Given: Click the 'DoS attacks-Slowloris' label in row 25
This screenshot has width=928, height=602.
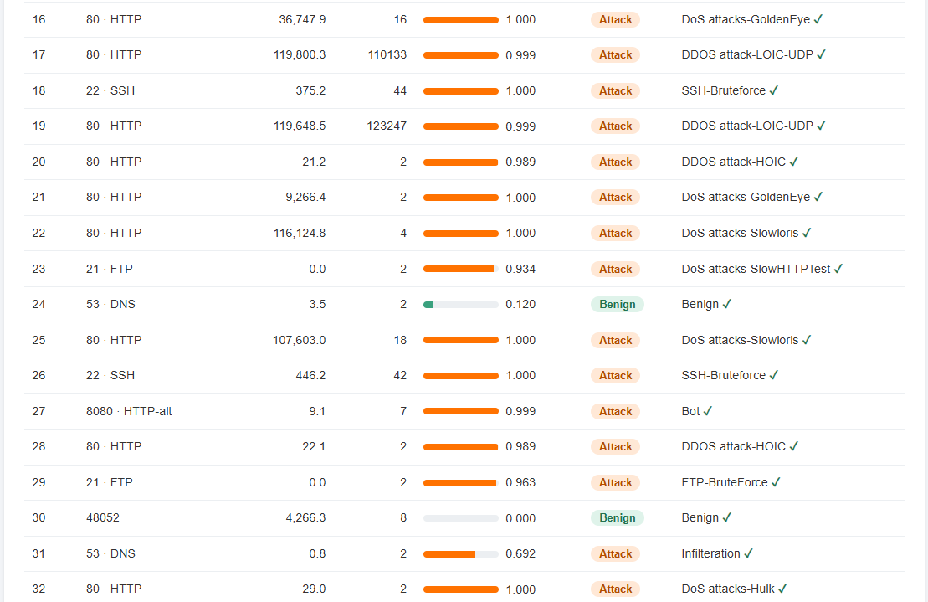Looking at the screenshot, I should pos(741,341).
